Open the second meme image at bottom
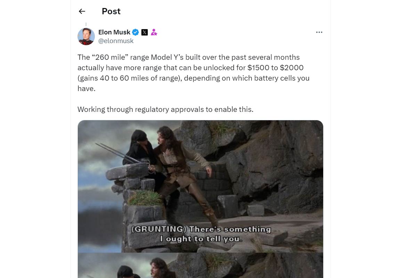This screenshot has width=417, height=278. (201, 266)
